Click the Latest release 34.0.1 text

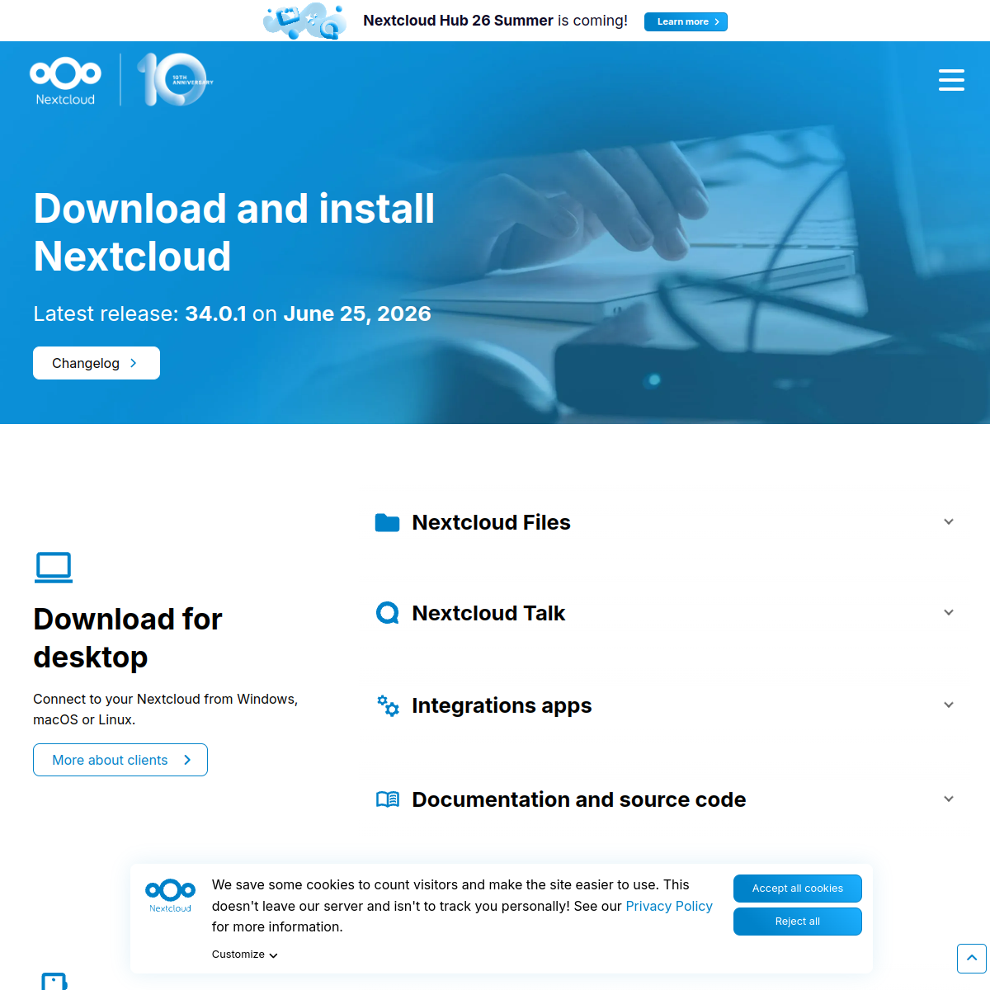[x=232, y=313]
